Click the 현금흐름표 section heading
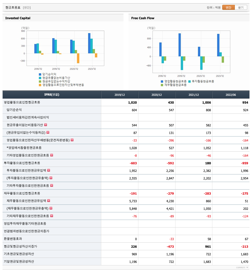Image resolution: width=252 pixels, height=273 pixels. tap(13, 8)
